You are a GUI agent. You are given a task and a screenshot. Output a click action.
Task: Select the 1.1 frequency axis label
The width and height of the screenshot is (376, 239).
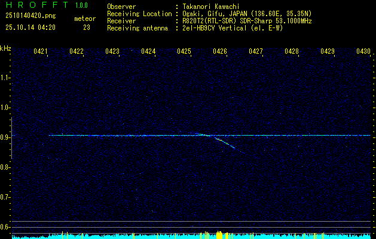click(5, 78)
